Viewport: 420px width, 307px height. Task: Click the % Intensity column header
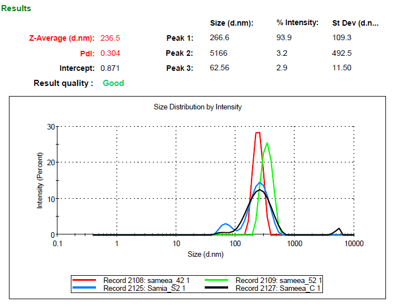tap(297, 23)
